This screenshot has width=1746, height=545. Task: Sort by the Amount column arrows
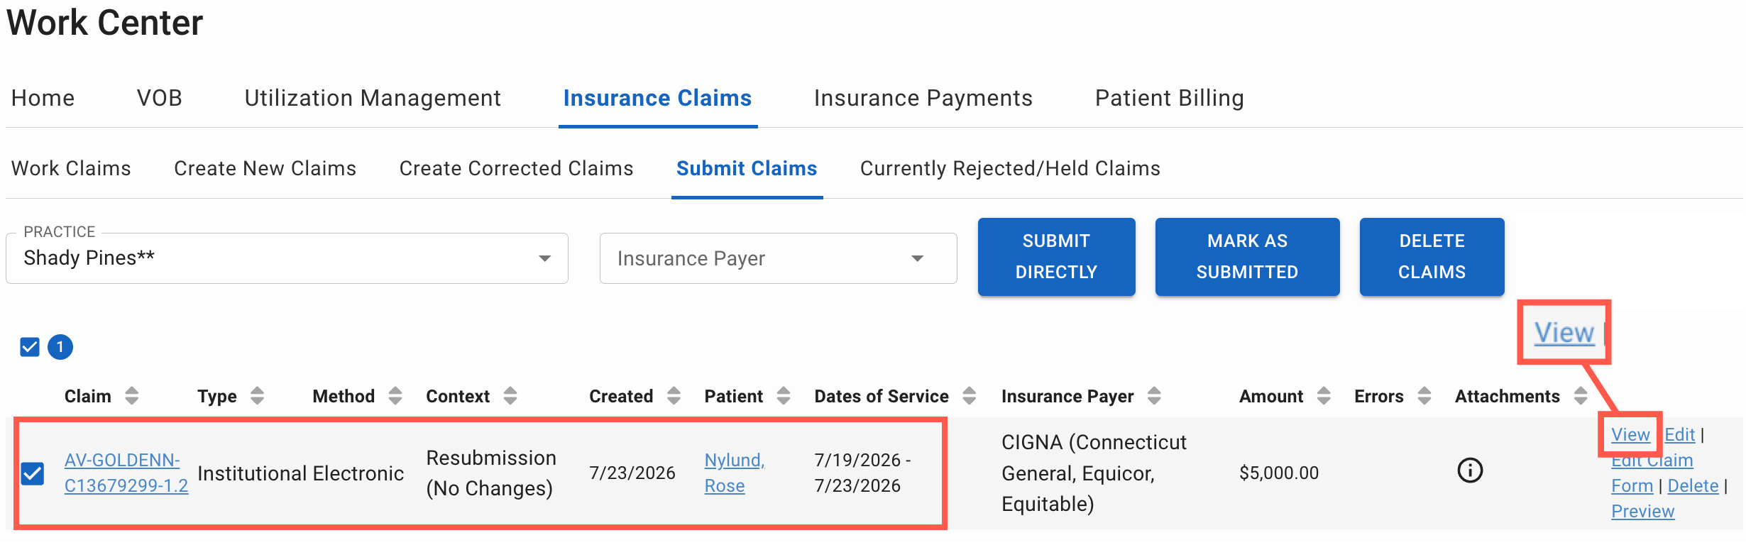click(x=1324, y=396)
